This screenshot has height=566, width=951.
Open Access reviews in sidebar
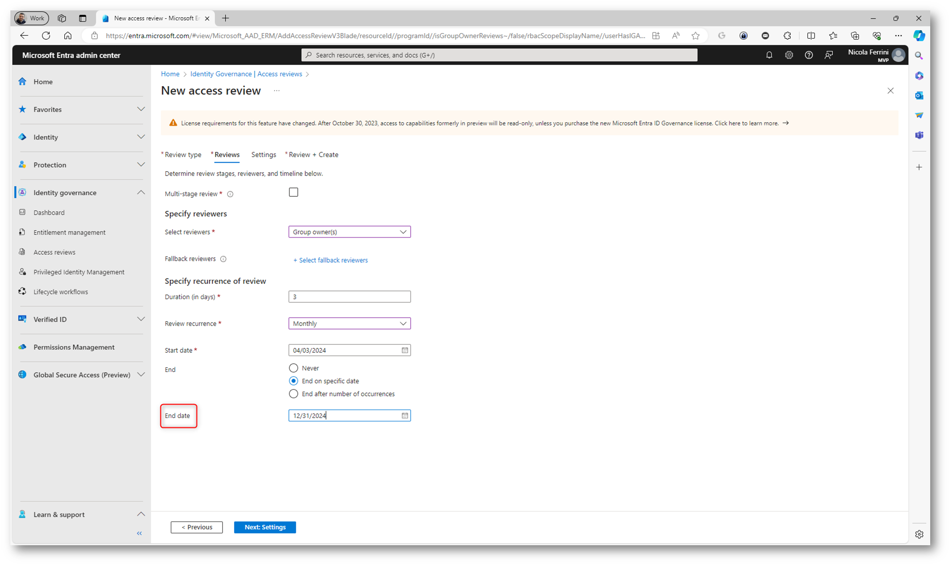pyautogui.click(x=54, y=252)
